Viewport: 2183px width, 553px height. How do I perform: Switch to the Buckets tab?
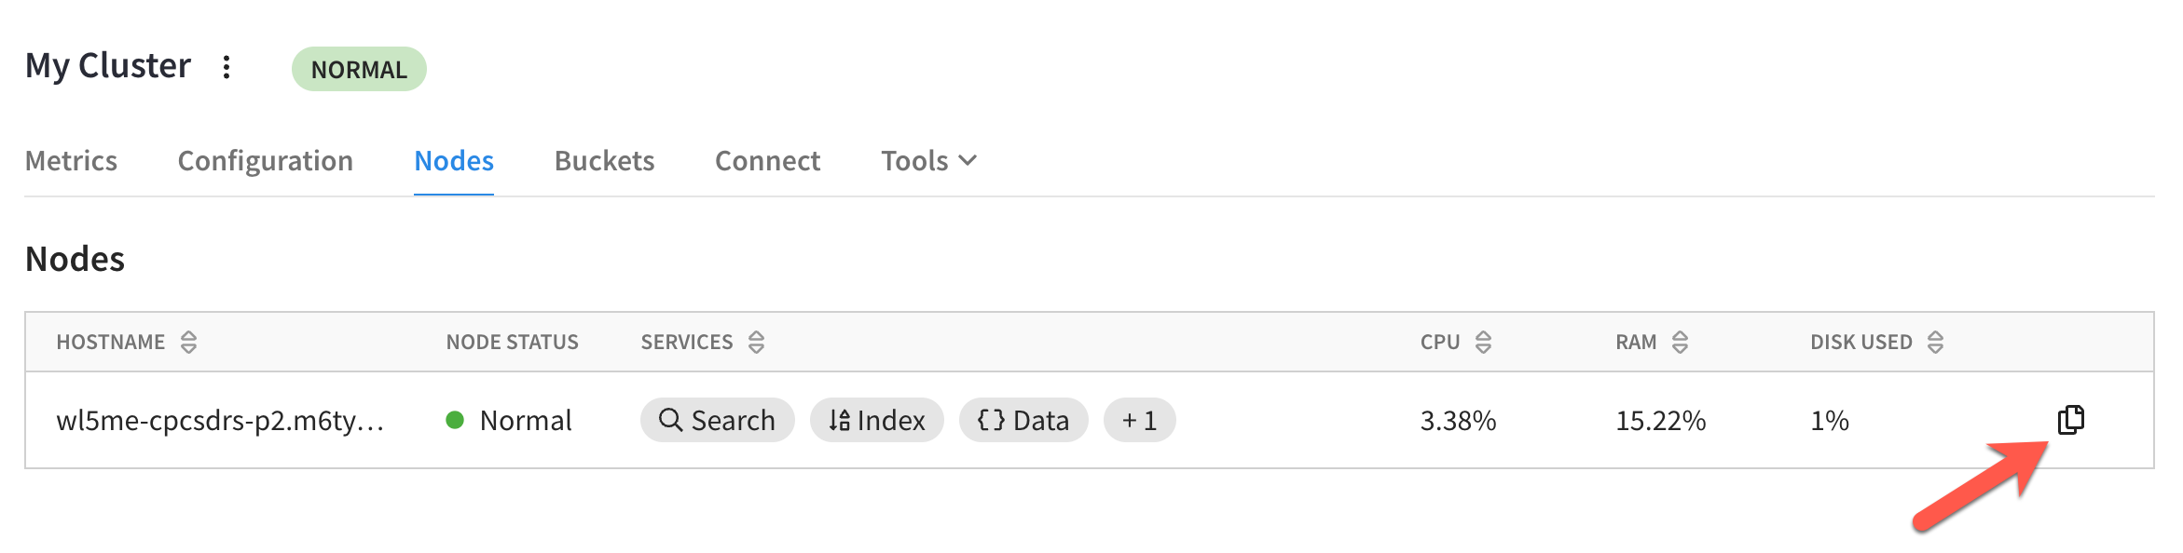coord(604,160)
